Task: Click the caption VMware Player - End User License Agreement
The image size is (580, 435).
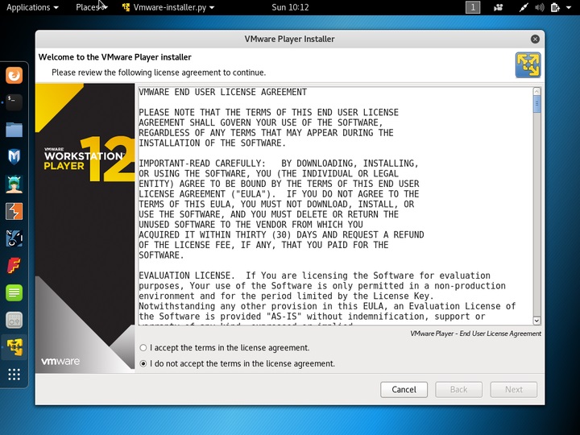Action: click(475, 333)
